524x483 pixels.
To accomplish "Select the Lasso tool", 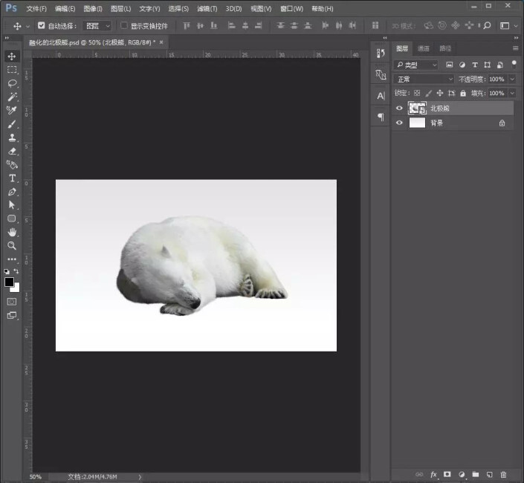I will (x=12, y=83).
